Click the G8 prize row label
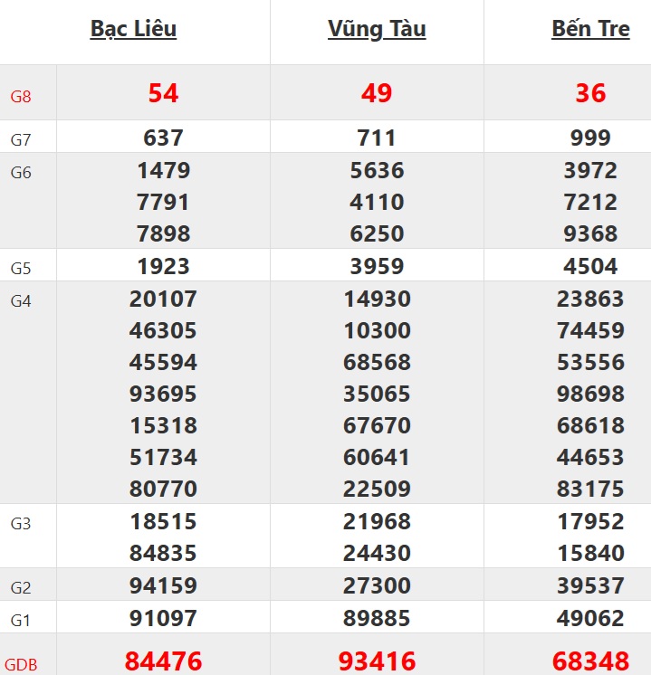This screenshot has height=675, width=651. (x=21, y=97)
